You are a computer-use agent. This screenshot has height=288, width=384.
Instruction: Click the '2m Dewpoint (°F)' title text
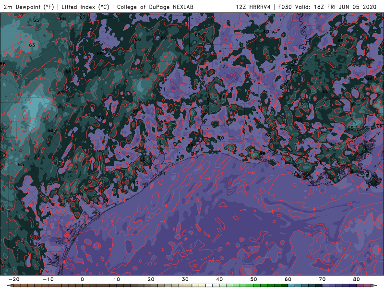[x=28, y=7]
